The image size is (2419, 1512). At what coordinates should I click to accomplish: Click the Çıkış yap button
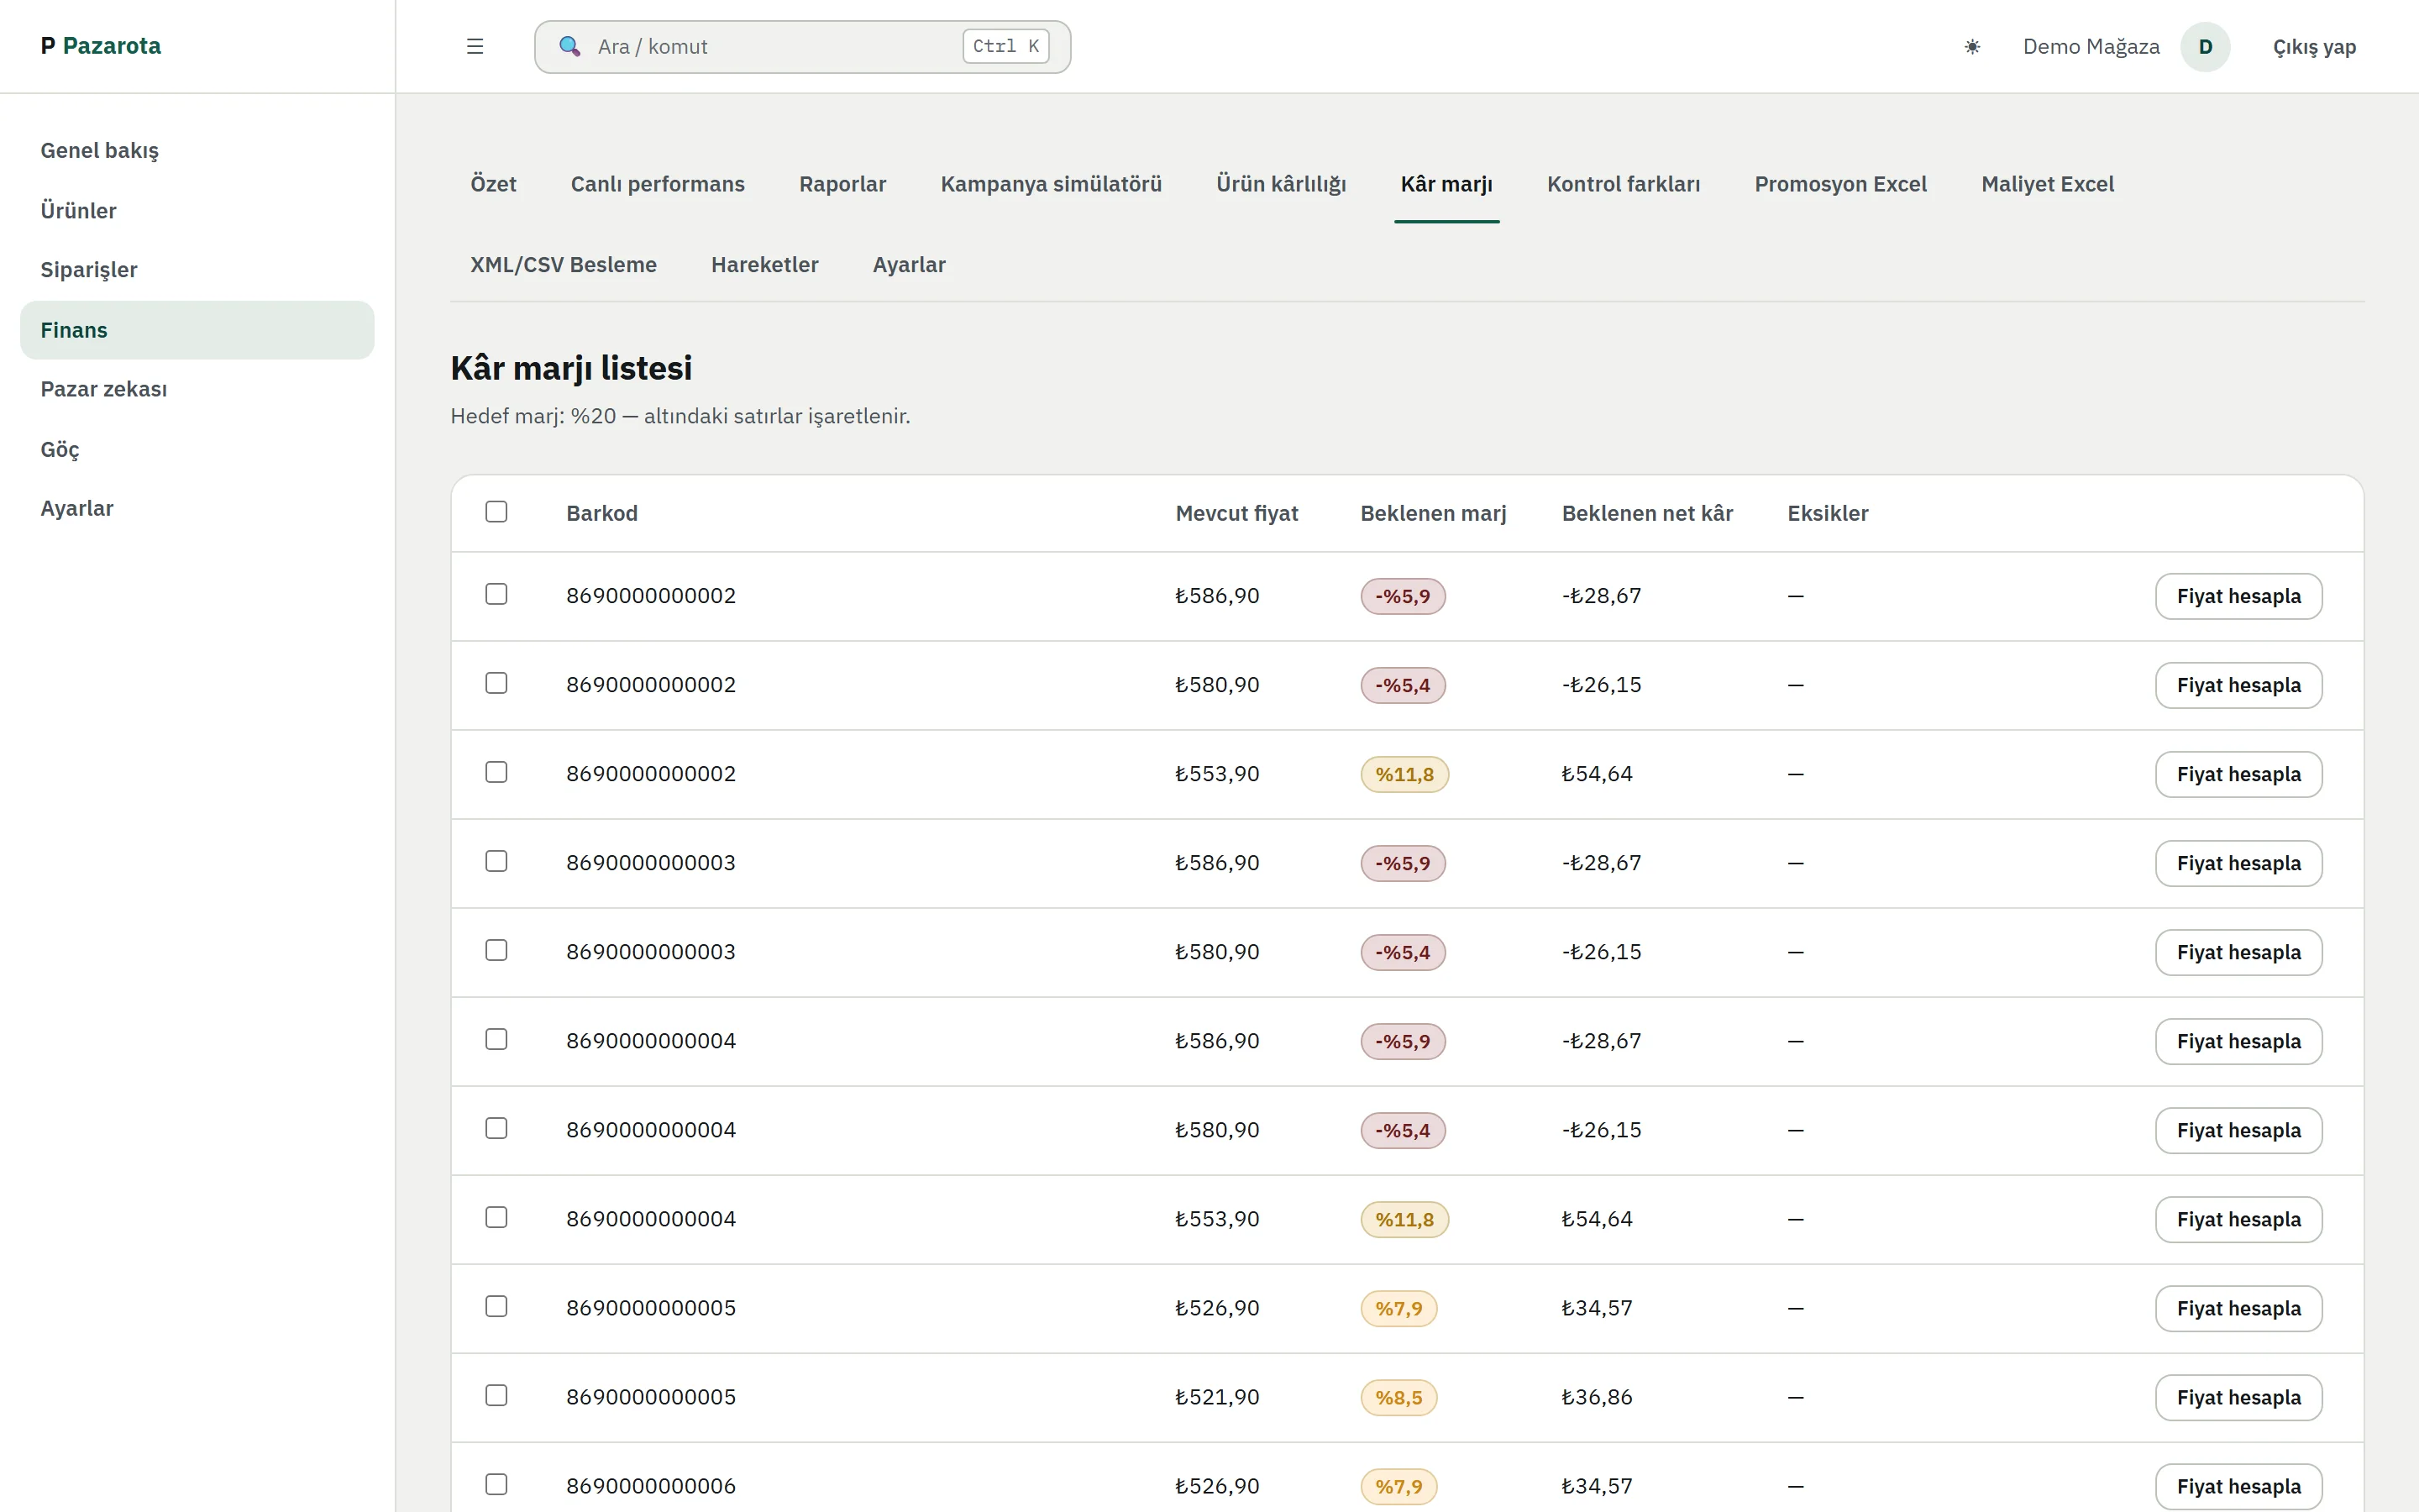click(x=2314, y=47)
